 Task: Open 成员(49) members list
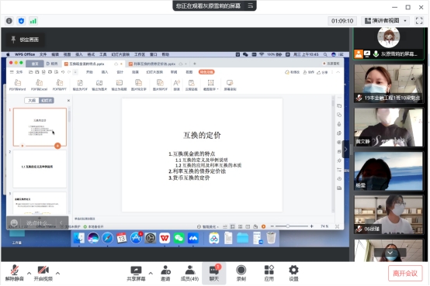tap(189, 273)
